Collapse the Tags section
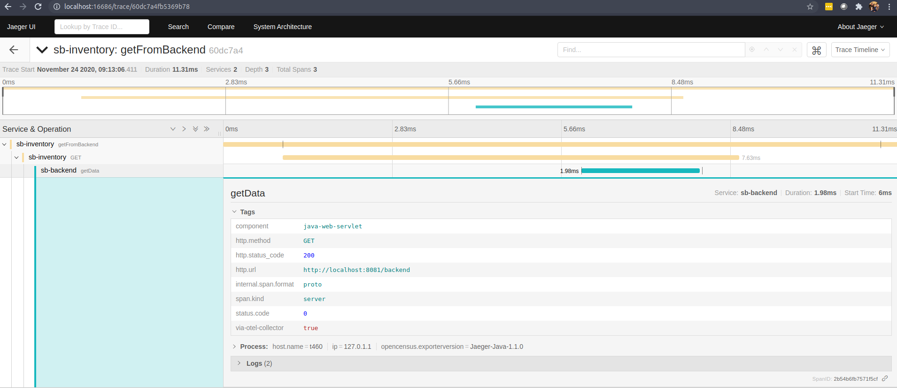The image size is (897, 392). point(243,212)
